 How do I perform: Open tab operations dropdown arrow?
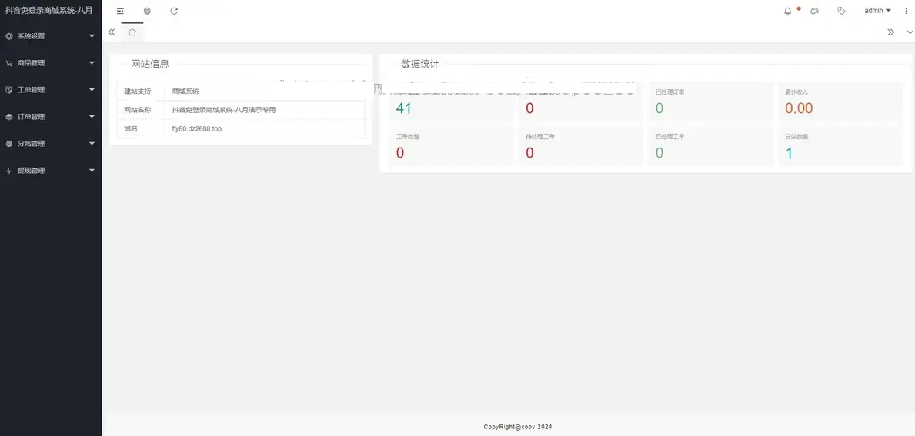click(x=910, y=32)
